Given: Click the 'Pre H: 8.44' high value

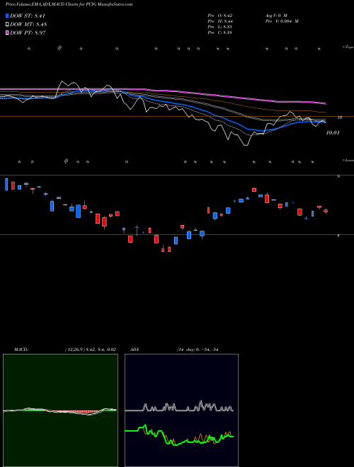Looking at the screenshot, I should coord(220,21).
